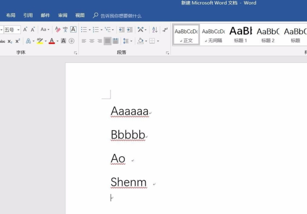Open 审阅 ribbon tab
The height and width of the screenshot is (214, 307).
(62, 15)
